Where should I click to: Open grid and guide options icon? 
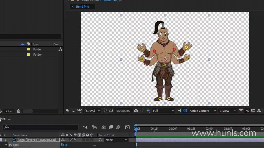point(105,110)
